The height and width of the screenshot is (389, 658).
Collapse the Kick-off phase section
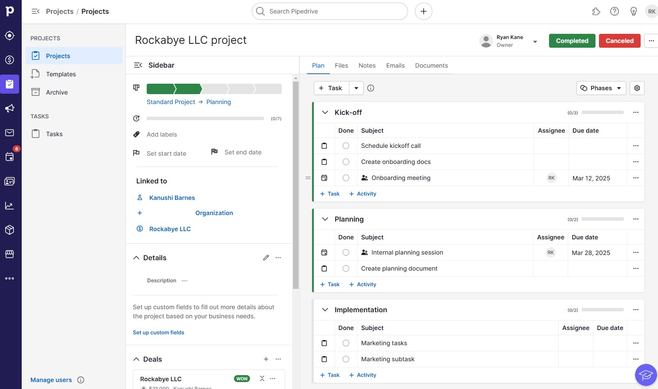[x=325, y=112]
